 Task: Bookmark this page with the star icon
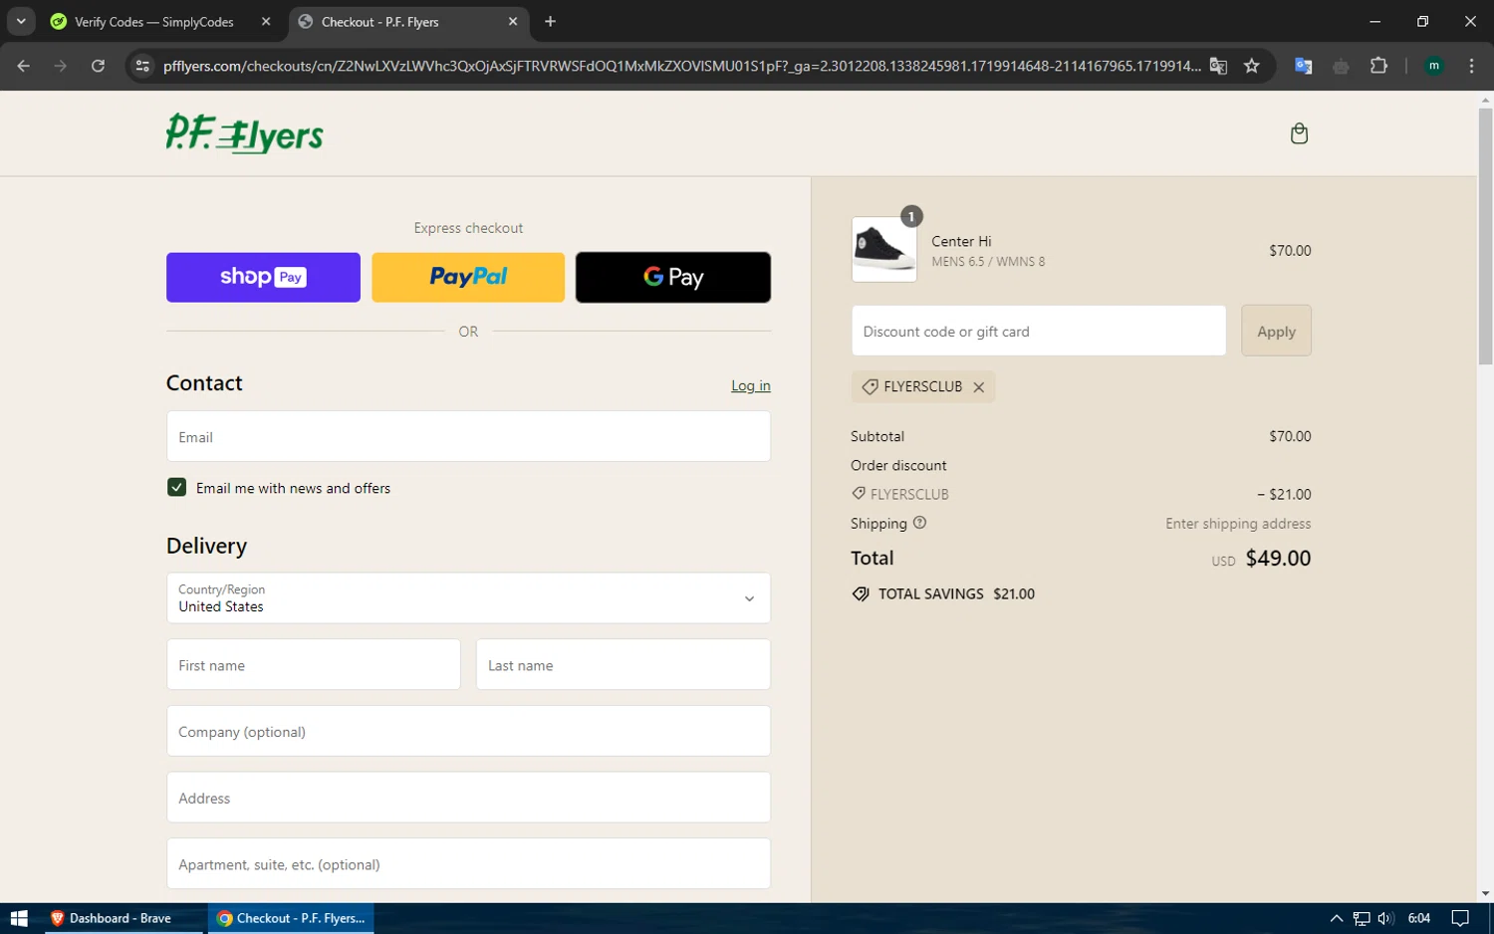[1252, 66]
